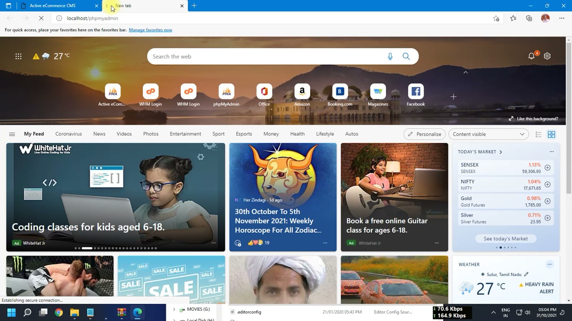This screenshot has height=321, width=572.
Task: Open the tab actions menu icon
Action: (8, 6)
